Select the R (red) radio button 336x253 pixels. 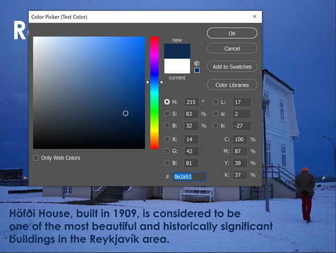click(x=167, y=139)
